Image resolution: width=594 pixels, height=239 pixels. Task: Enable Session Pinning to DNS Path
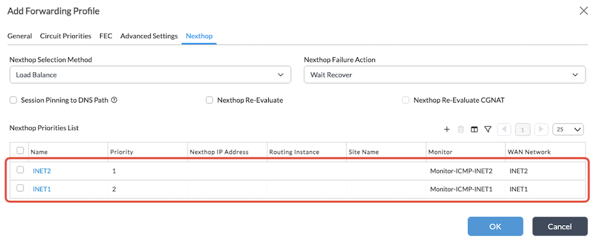(x=14, y=100)
